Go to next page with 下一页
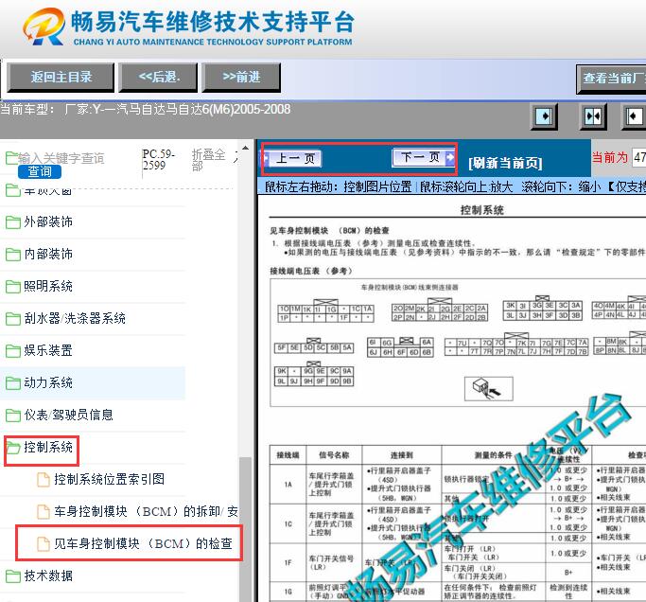This screenshot has height=602, width=646. click(424, 157)
